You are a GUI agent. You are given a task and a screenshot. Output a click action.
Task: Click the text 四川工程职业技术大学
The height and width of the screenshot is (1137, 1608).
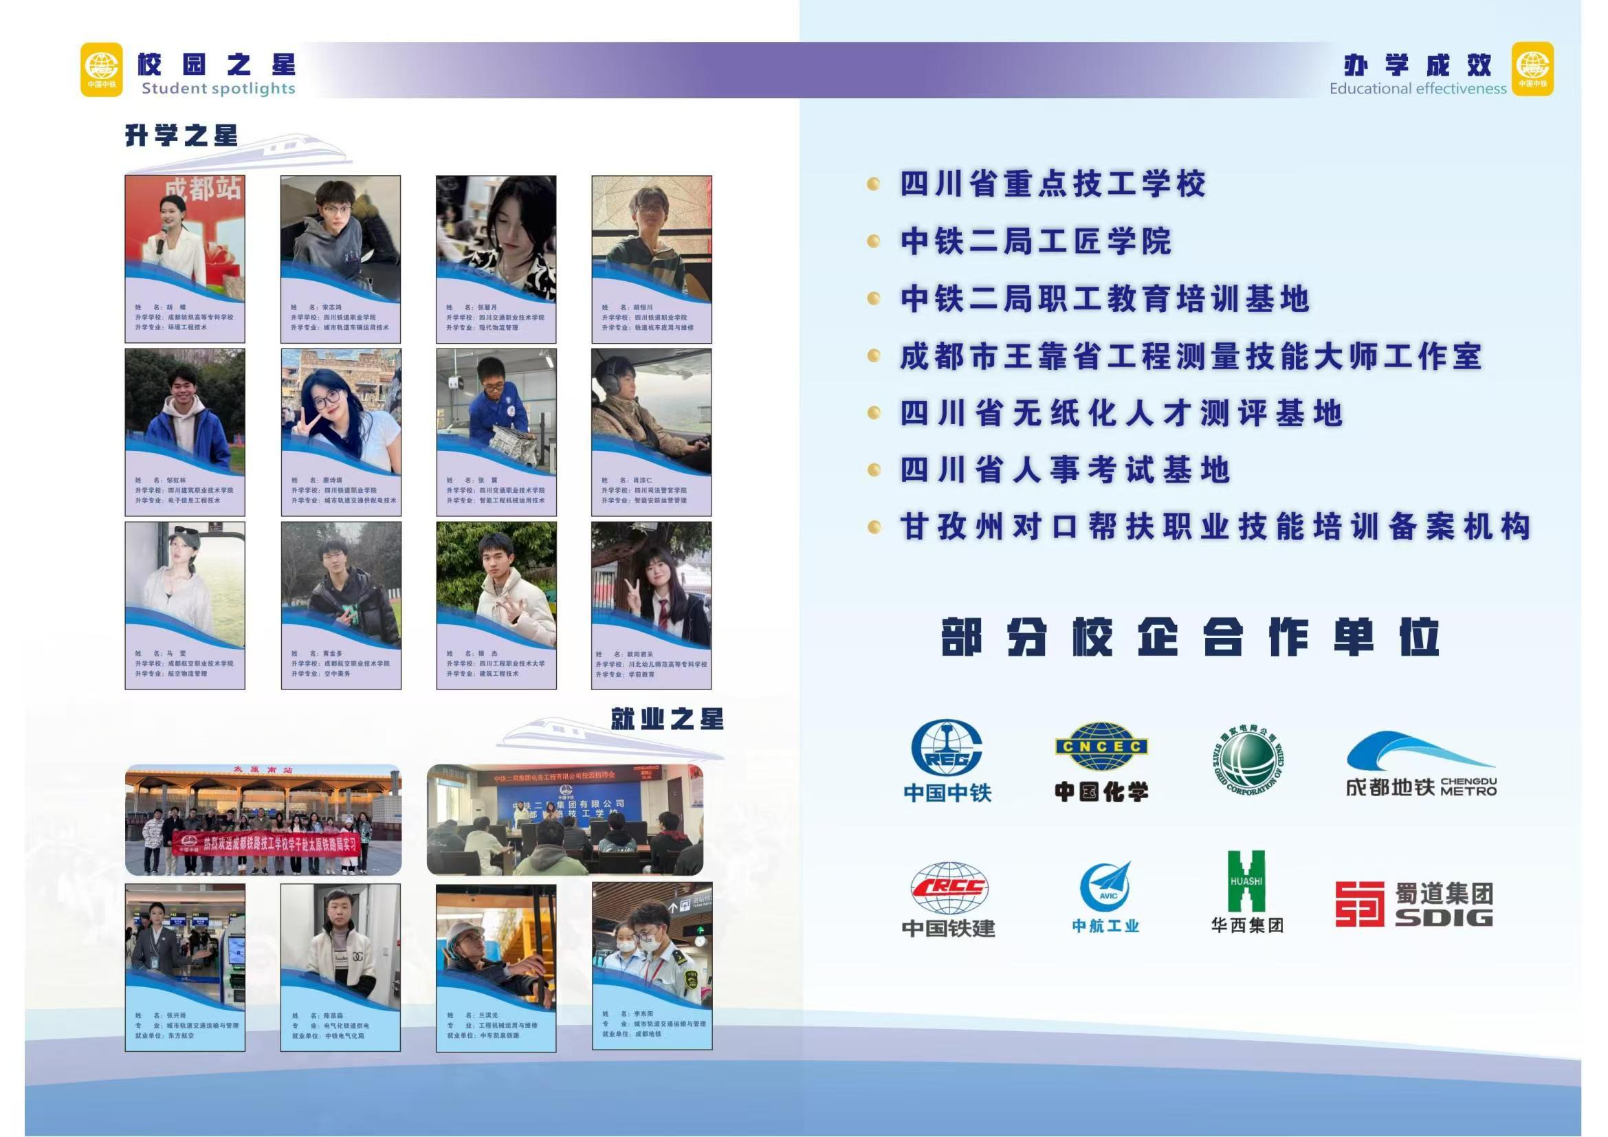click(511, 663)
